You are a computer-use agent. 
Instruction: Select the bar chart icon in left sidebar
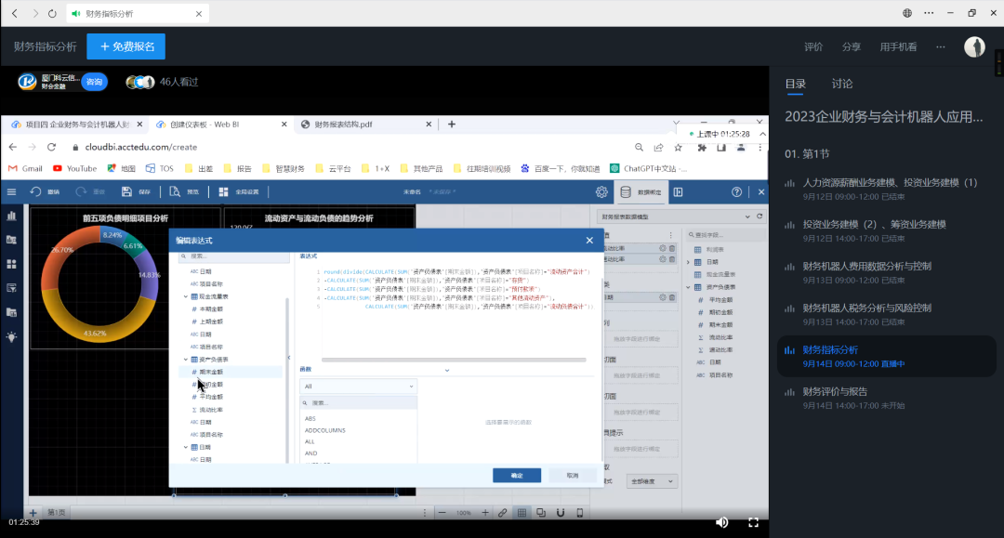pos(11,216)
